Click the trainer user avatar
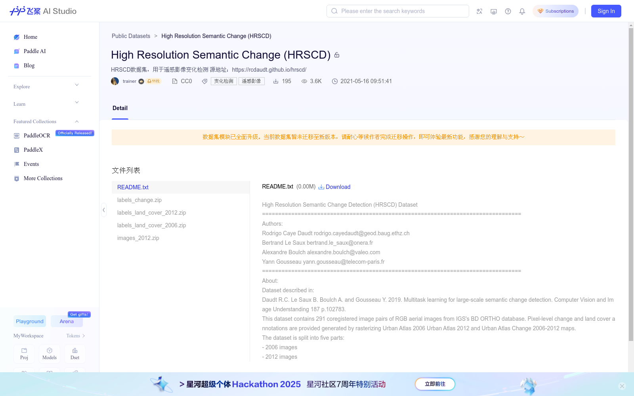This screenshot has height=396, width=634. [115, 81]
